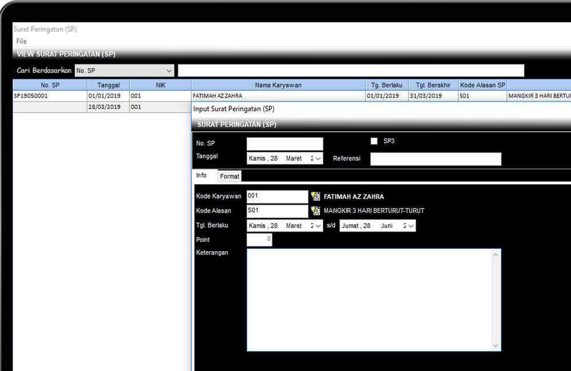
Task: Click the Kode Alasan input field
Action: [277, 211]
